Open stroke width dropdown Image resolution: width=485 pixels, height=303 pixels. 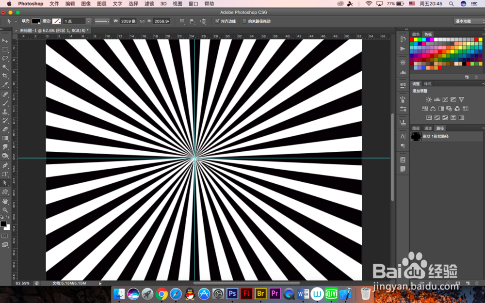pos(88,21)
